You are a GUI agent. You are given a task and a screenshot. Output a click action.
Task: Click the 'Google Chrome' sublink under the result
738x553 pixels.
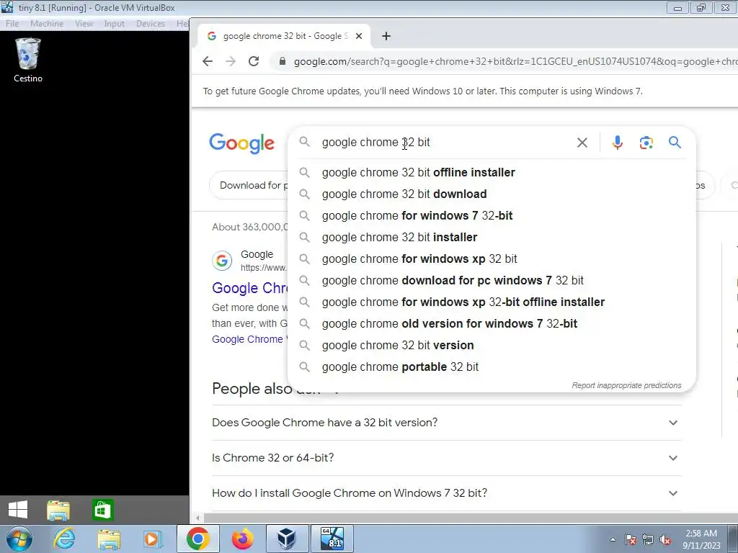248,339
